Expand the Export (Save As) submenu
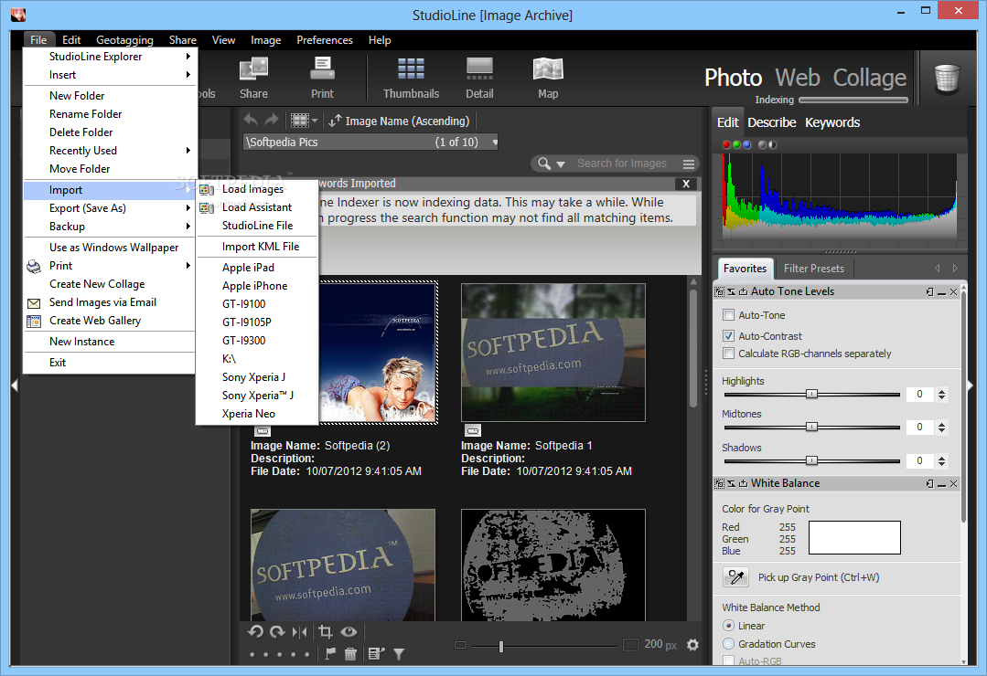This screenshot has height=676, width=987. [110, 208]
